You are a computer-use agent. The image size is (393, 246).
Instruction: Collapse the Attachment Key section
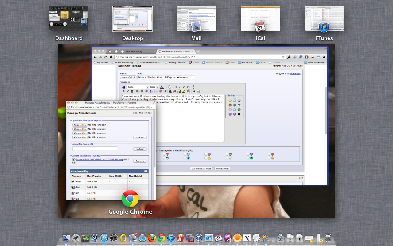point(146,171)
